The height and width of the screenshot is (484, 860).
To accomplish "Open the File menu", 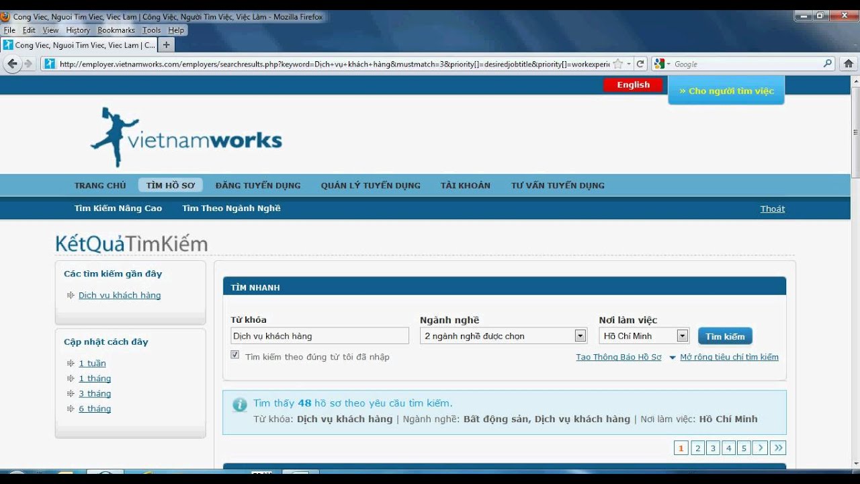I will 9,30.
